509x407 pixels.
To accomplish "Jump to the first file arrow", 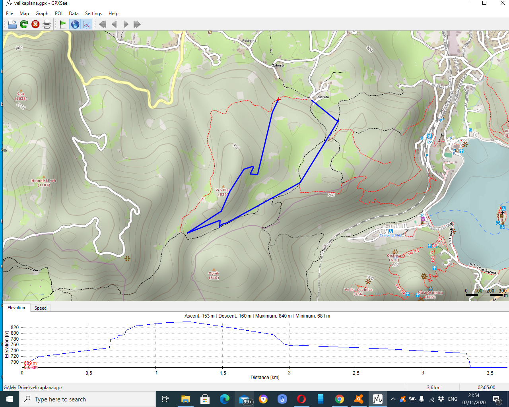I will point(103,24).
